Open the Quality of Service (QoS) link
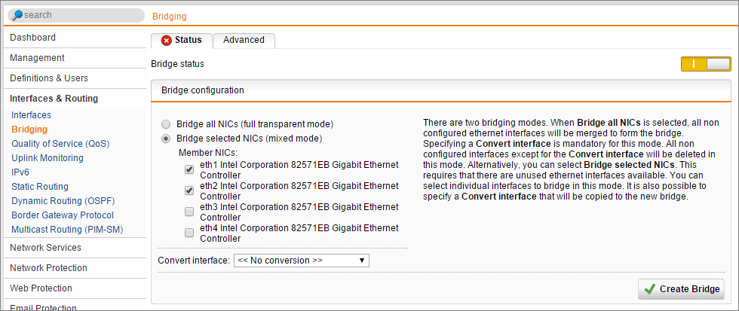 60,144
